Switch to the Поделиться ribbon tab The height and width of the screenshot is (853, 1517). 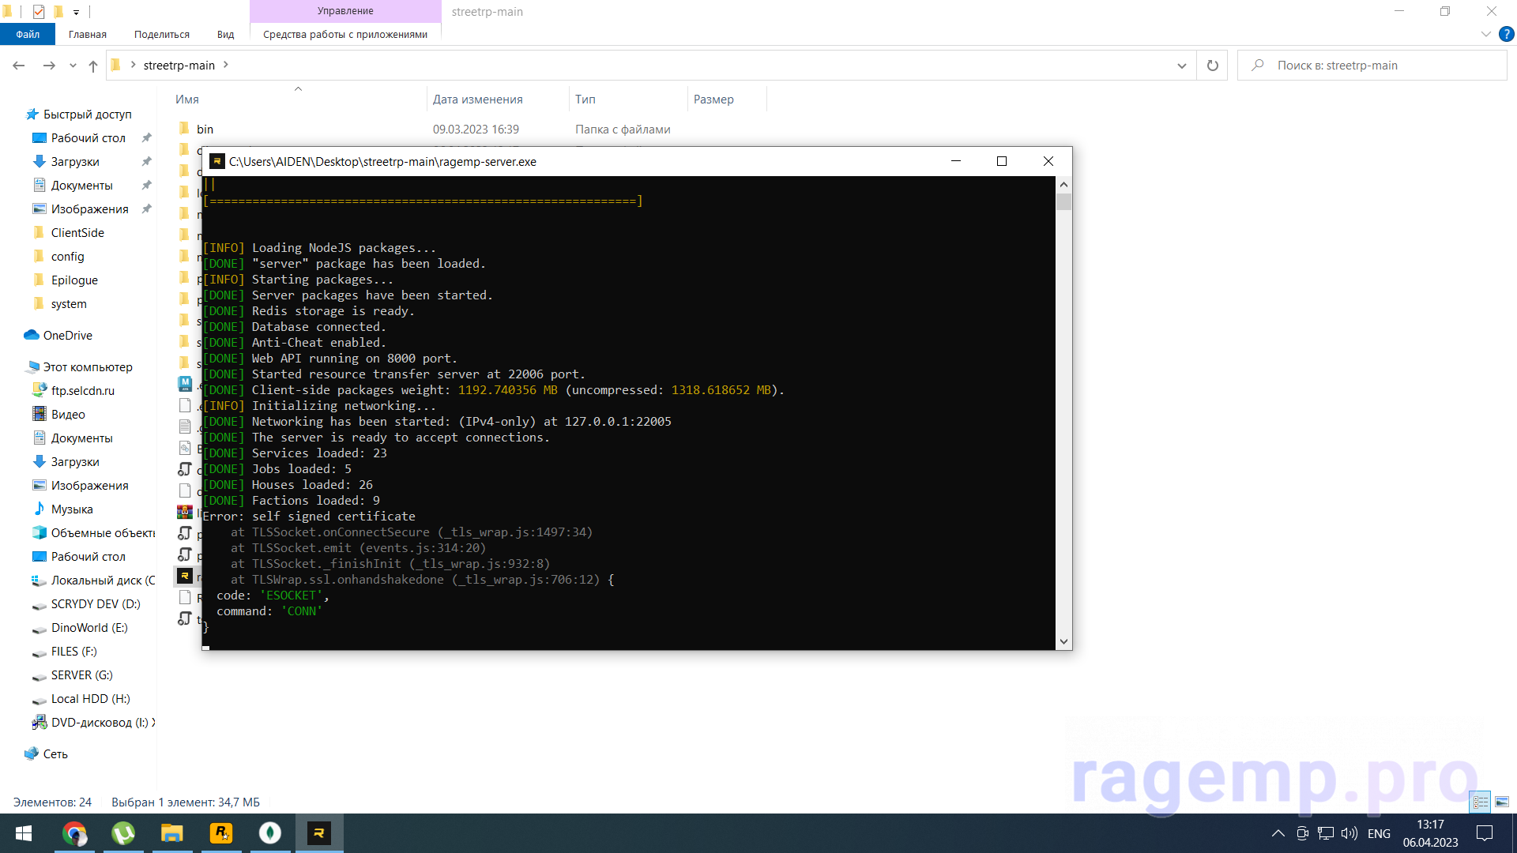click(x=162, y=34)
